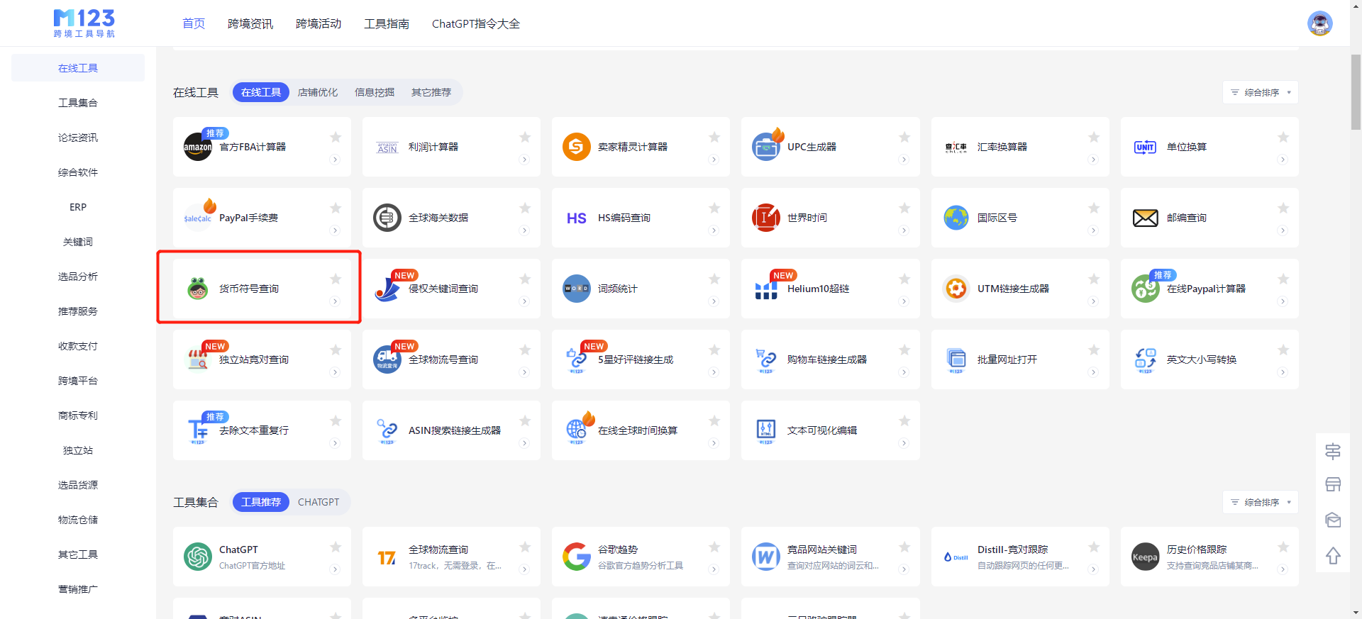
Task: Open ChatGPT指令大全 in top navigation
Action: [x=476, y=23]
